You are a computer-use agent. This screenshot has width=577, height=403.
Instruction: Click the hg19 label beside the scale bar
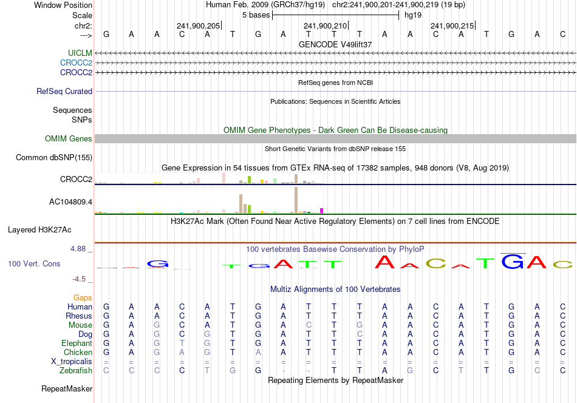pyautogui.click(x=413, y=15)
